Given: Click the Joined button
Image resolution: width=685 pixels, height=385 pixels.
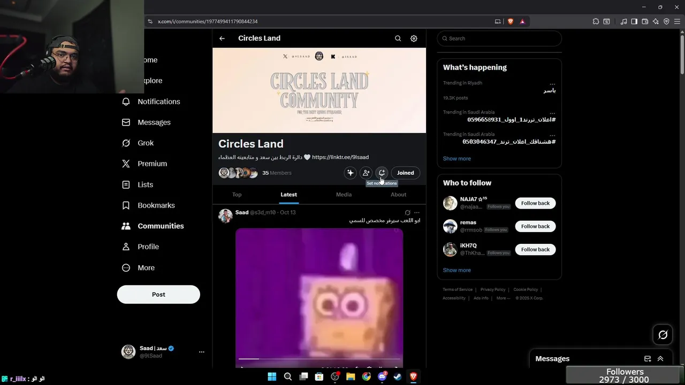Looking at the screenshot, I should [x=405, y=173].
